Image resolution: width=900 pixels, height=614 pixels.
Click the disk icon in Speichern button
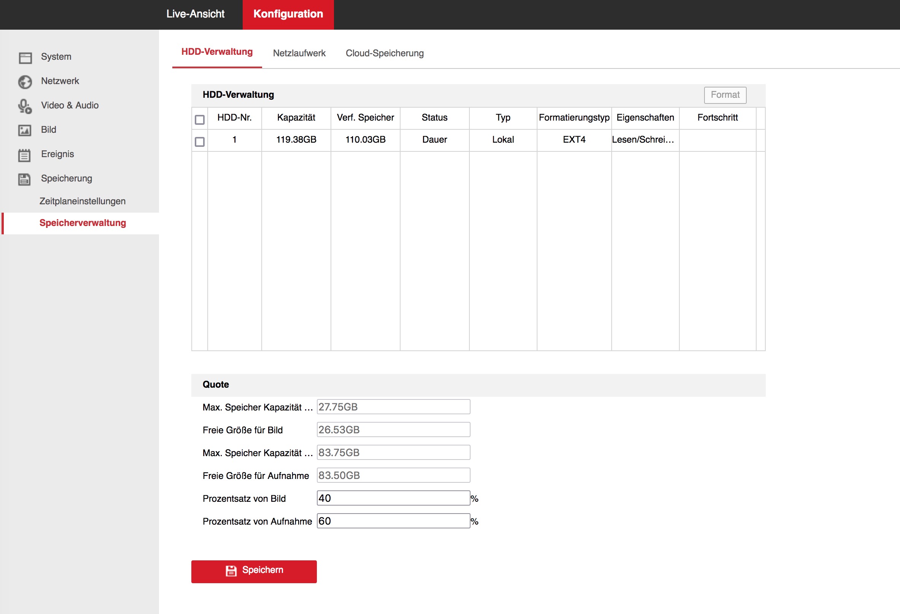(231, 571)
